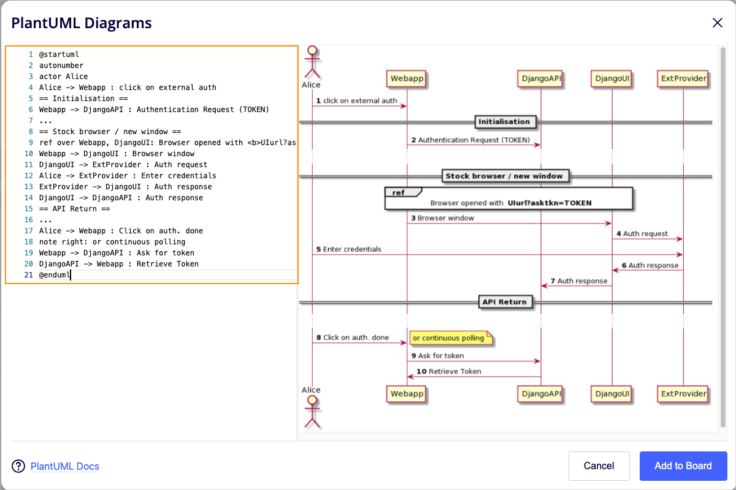Screen dimensions: 736x490
Task: Click line number 1 in editor gutter
Action: [30, 55]
